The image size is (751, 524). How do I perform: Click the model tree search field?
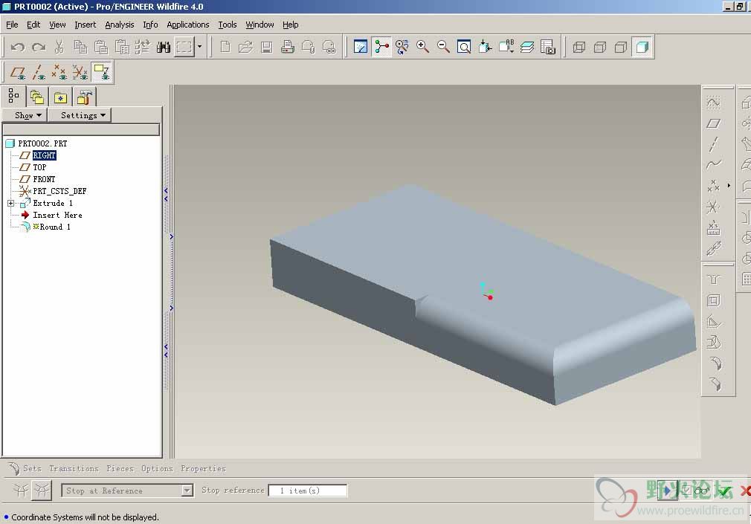coord(81,130)
